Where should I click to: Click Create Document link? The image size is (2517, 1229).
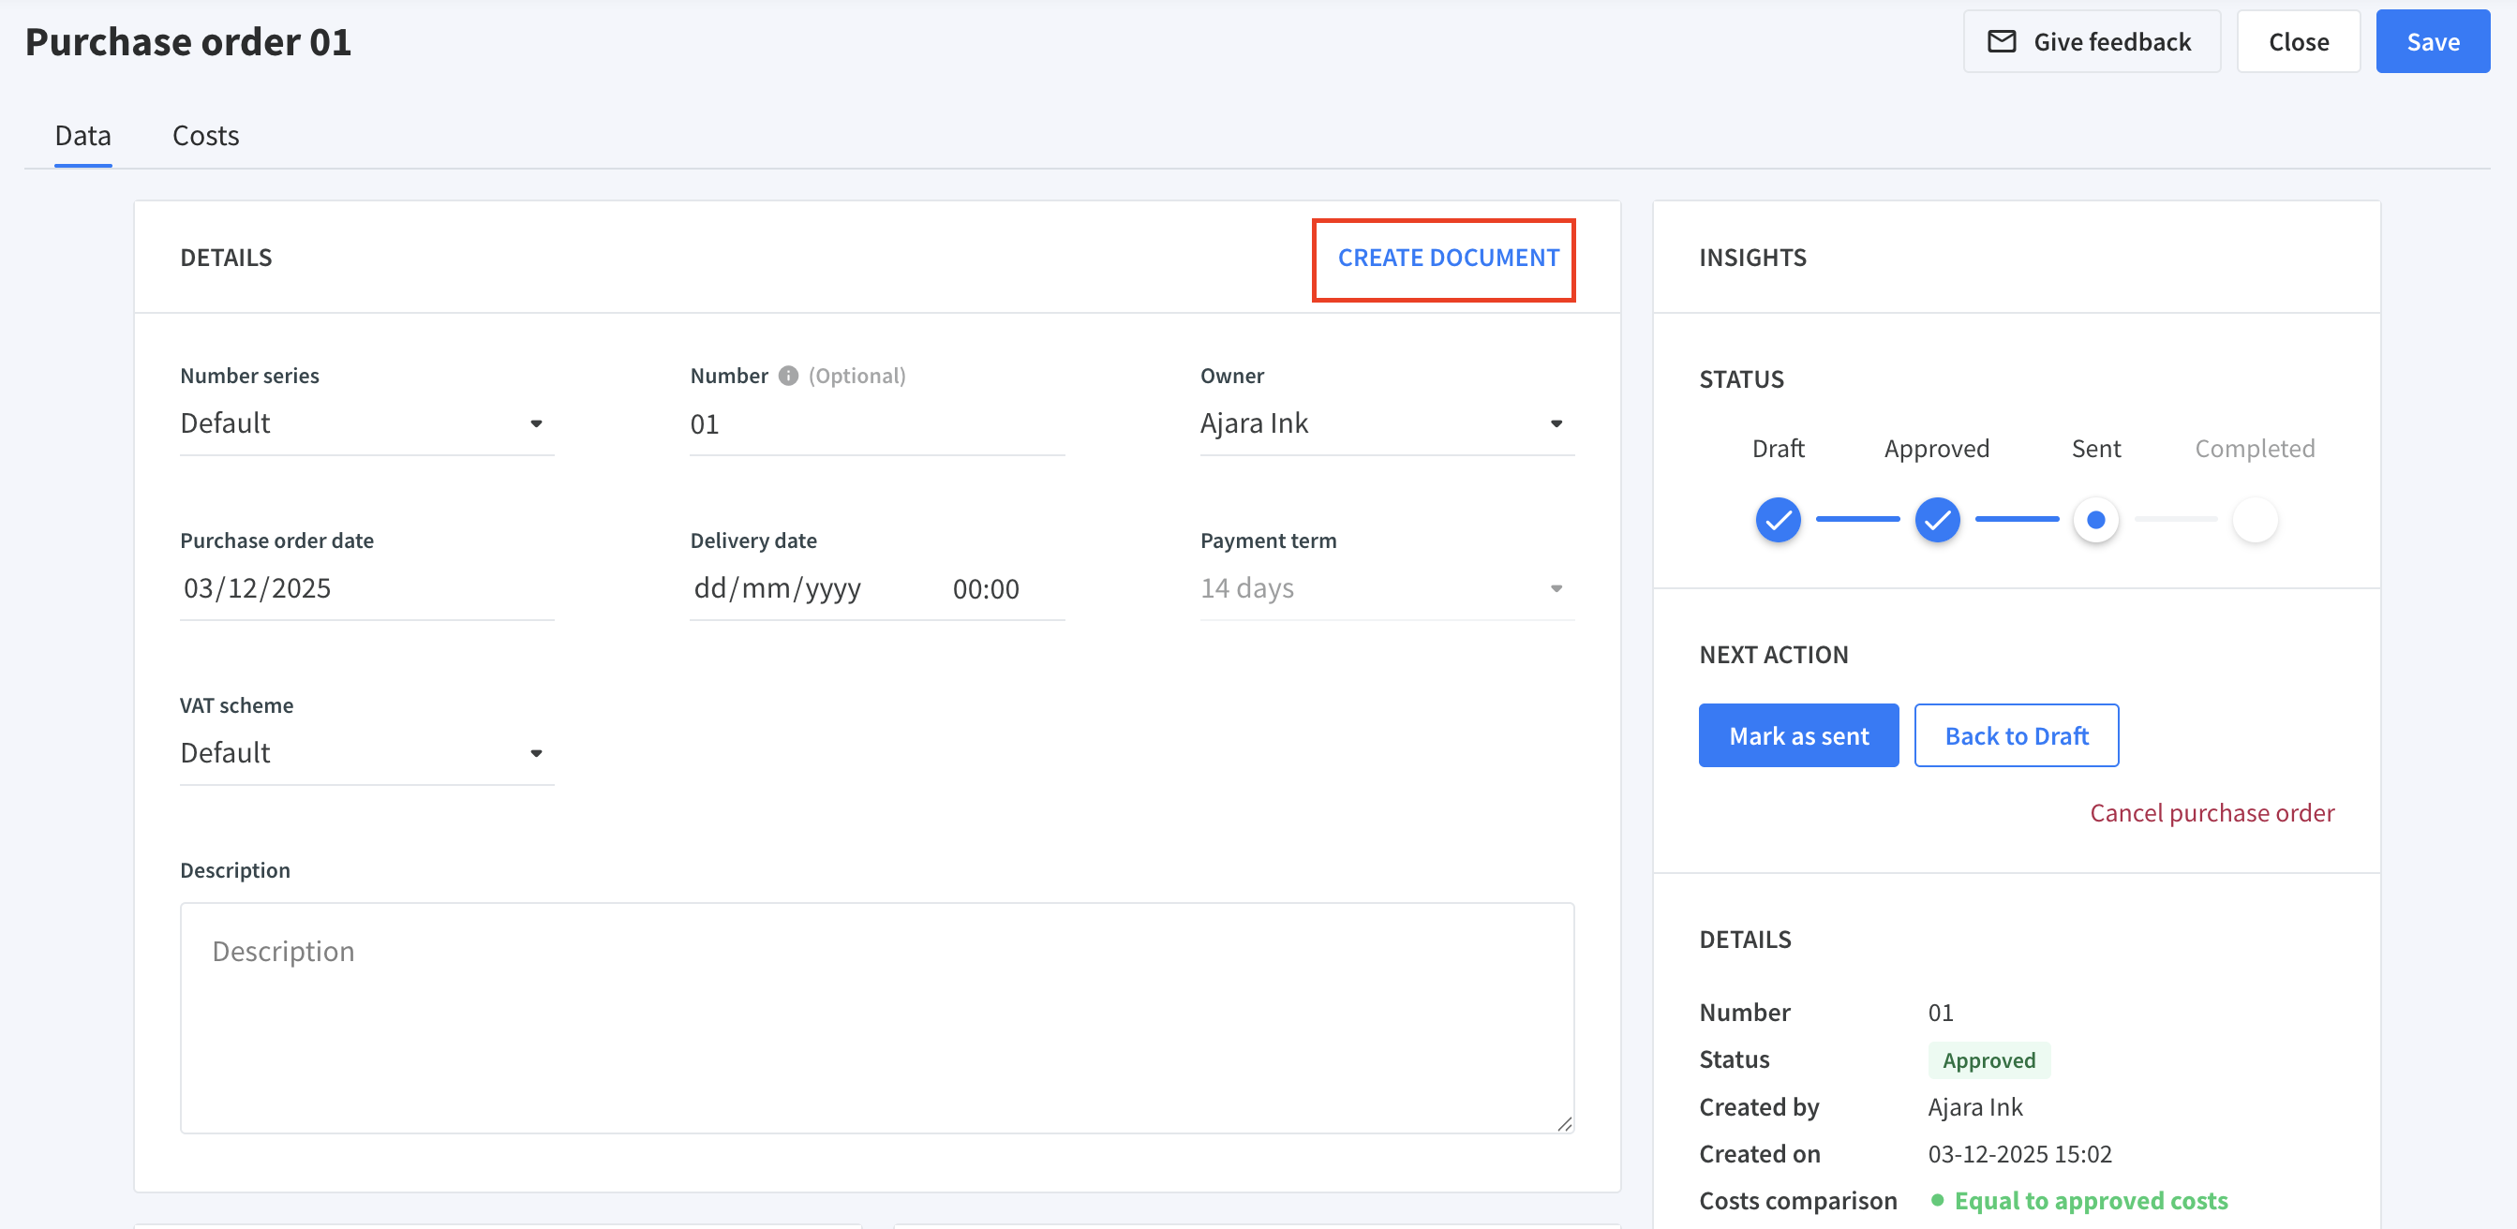tap(1448, 258)
